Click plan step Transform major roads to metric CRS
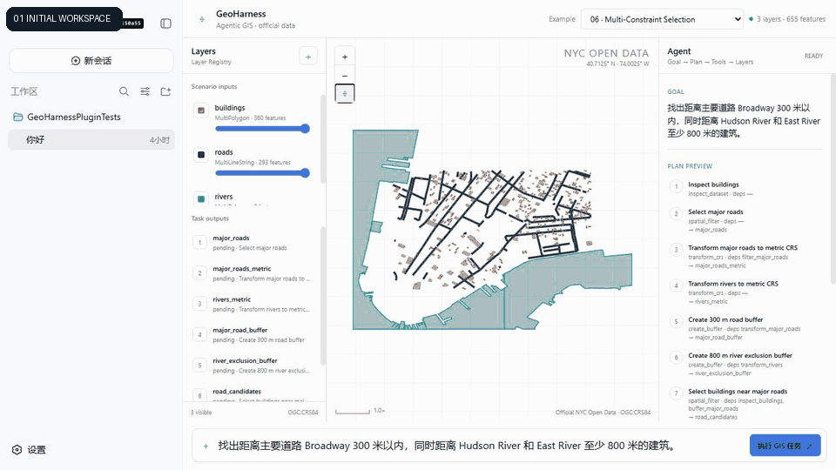The width and height of the screenshot is (836, 470). [x=744, y=256]
